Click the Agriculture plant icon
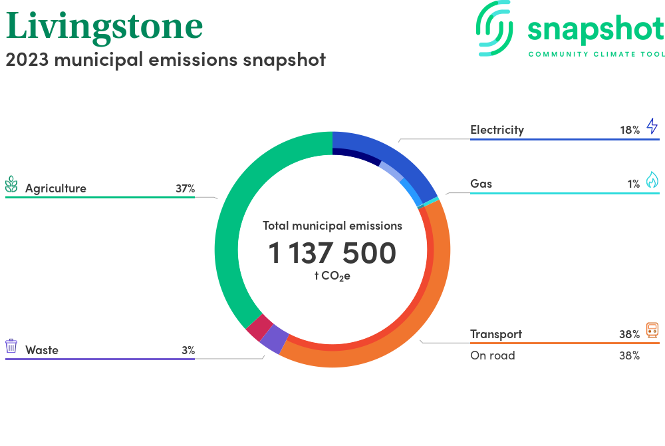The height and width of the screenshot is (446, 665). [x=11, y=185]
